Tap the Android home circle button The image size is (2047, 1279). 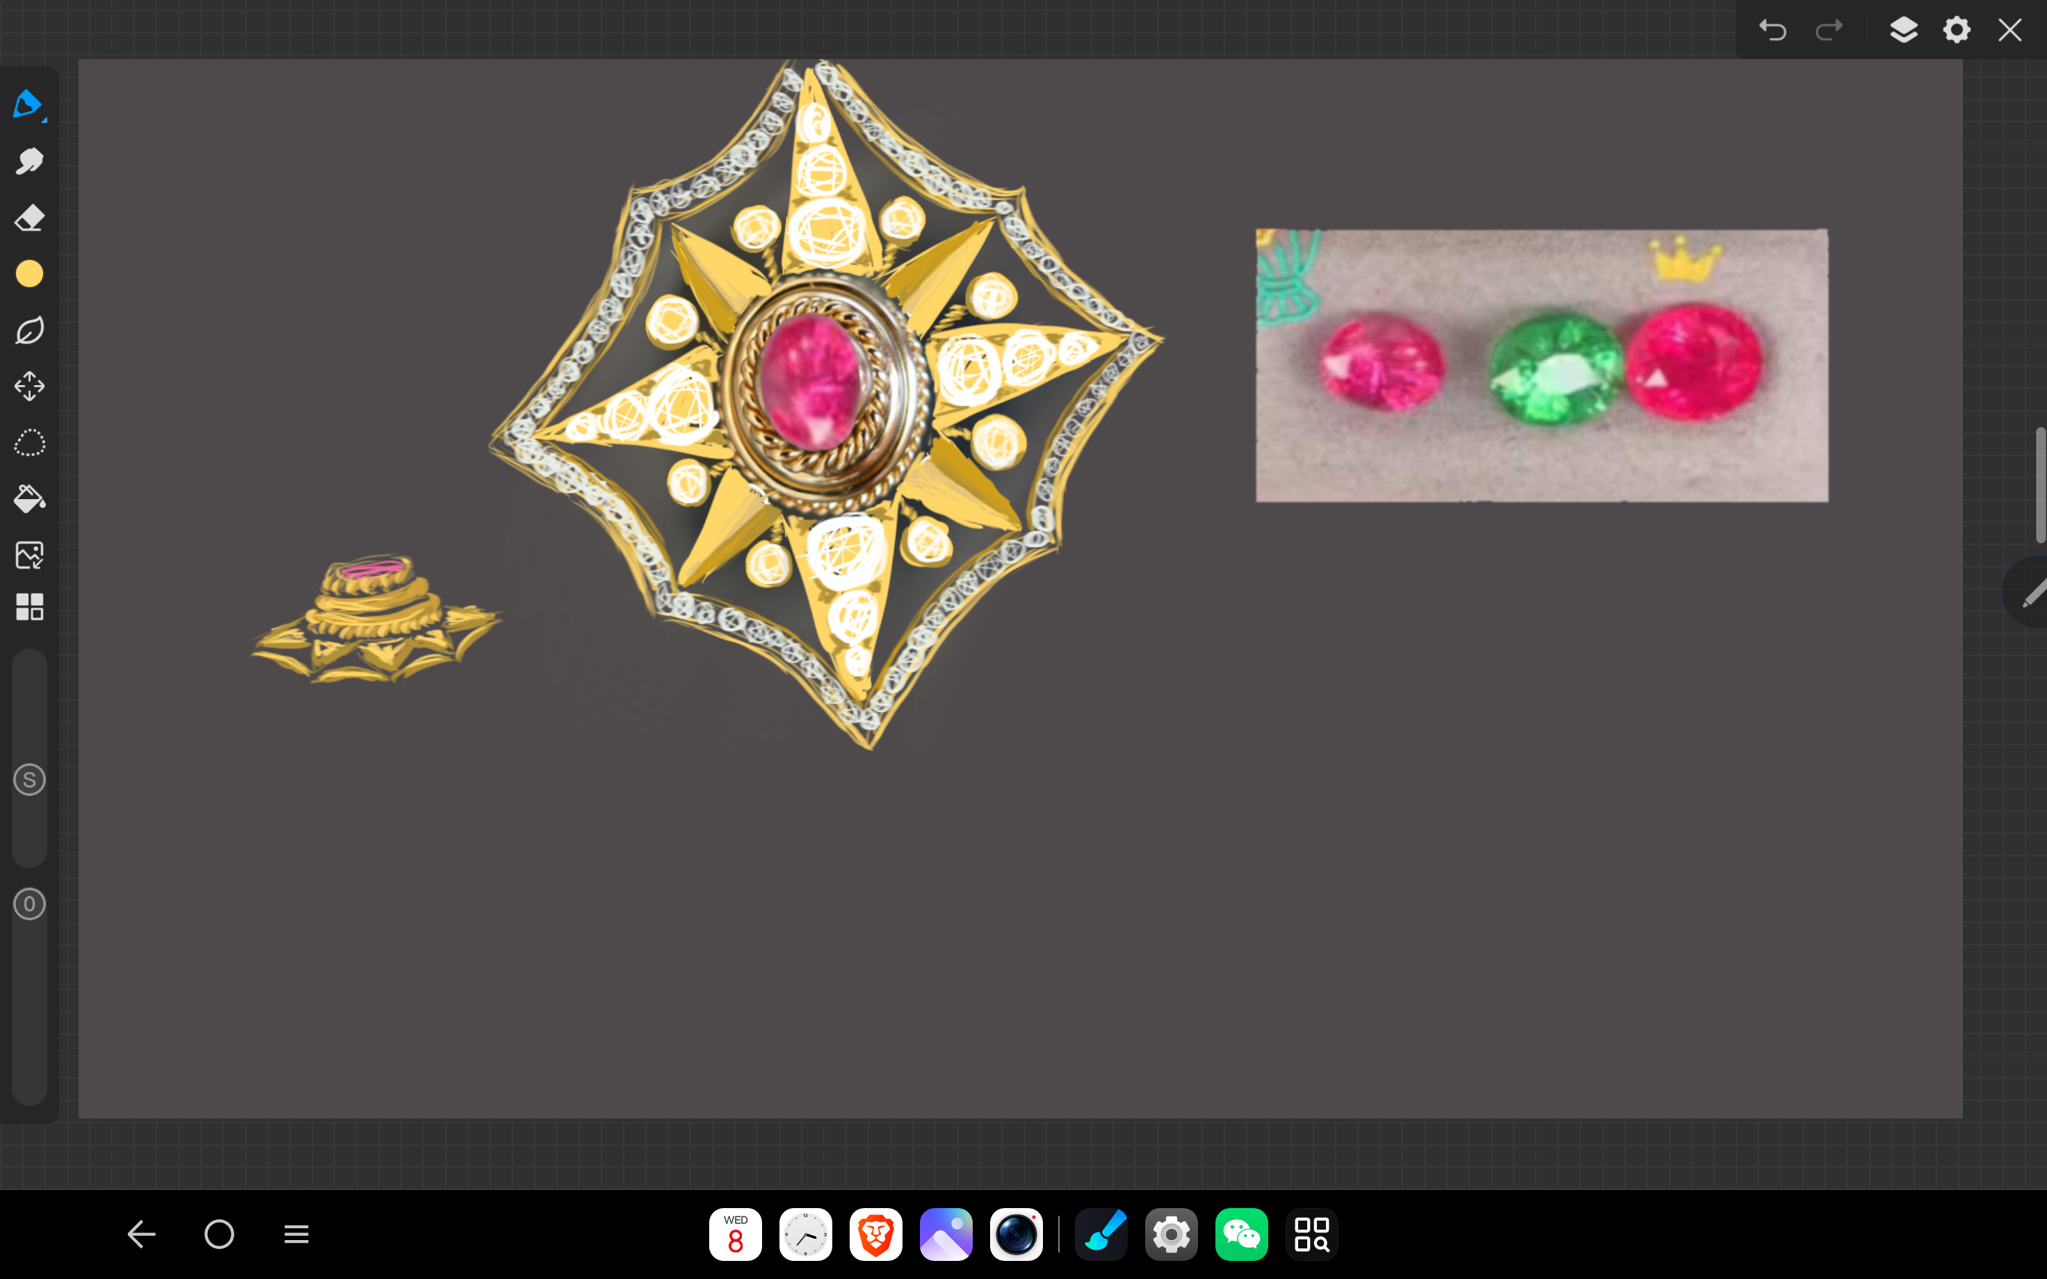point(219,1235)
